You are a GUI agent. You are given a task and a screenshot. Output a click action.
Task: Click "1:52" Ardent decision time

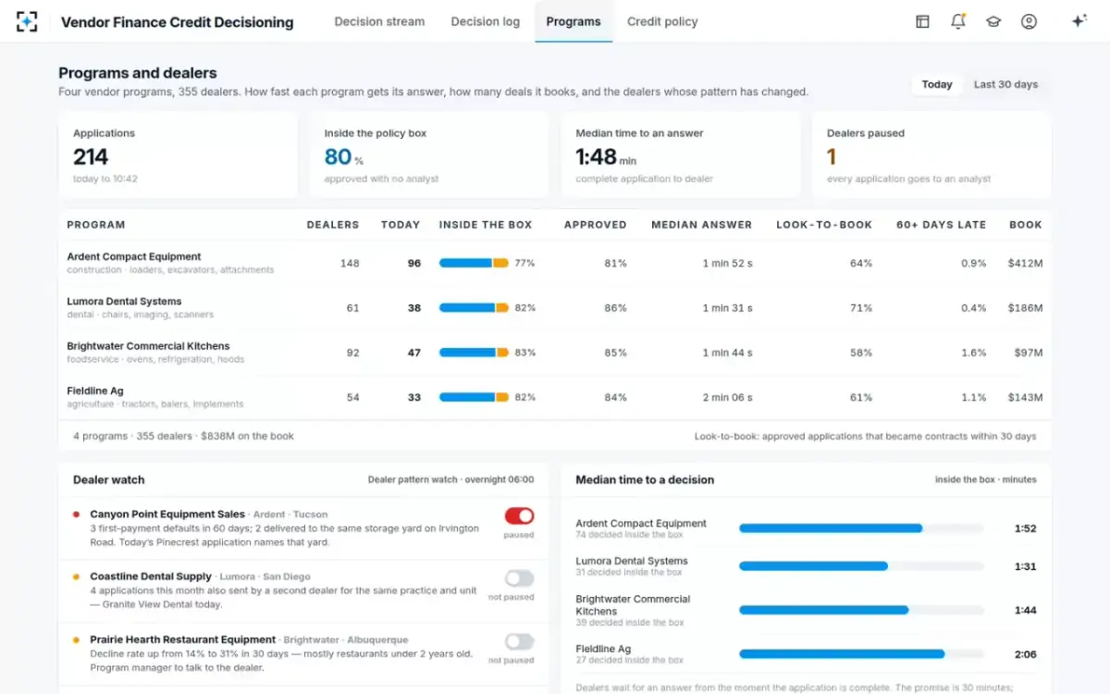[x=1025, y=529]
